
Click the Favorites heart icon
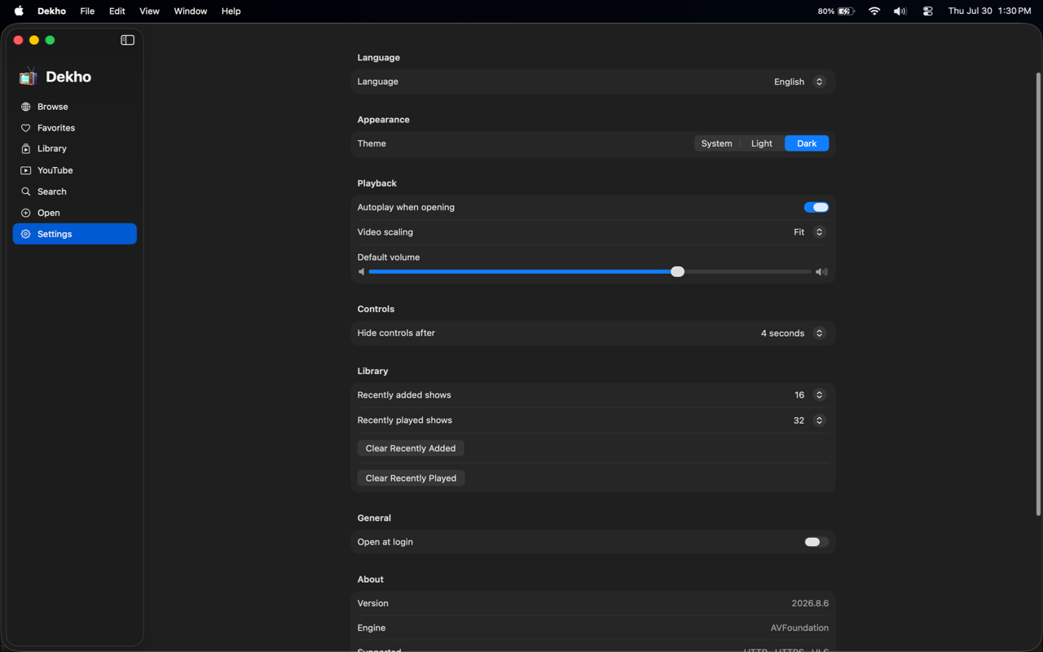pyautogui.click(x=26, y=128)
